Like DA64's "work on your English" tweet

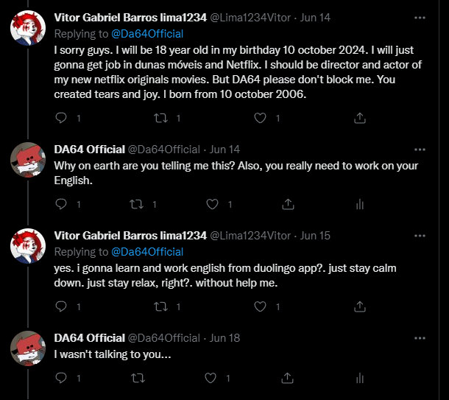point(212,204)
